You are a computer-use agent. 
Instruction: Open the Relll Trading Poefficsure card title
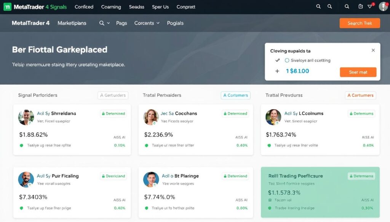pyautogui.click(x=296, y=176)
